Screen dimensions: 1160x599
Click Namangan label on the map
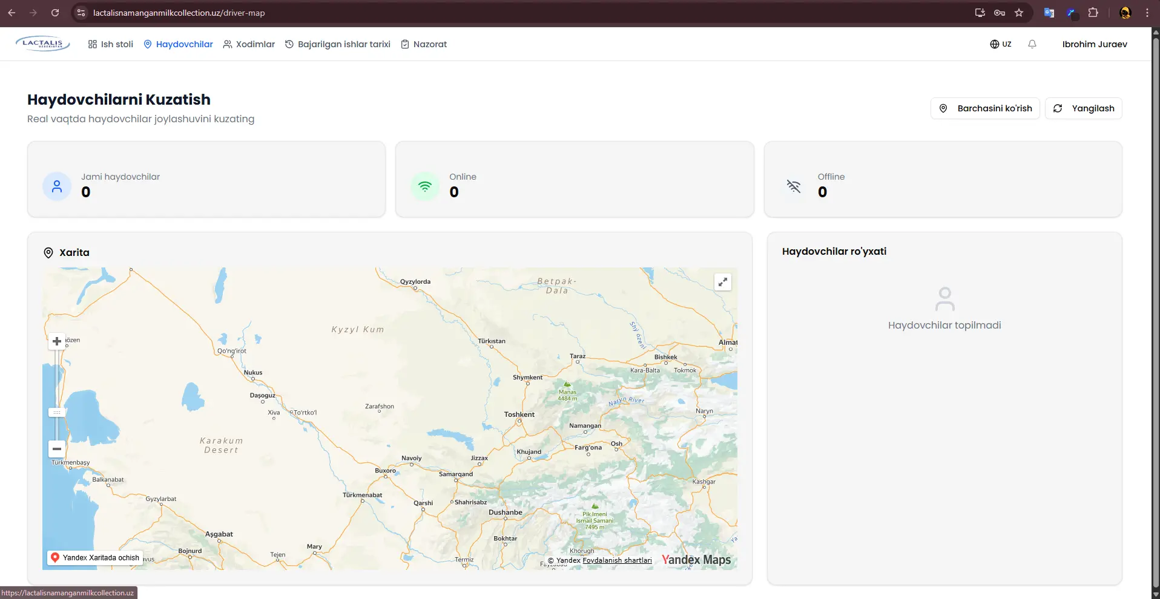point(585,426)
